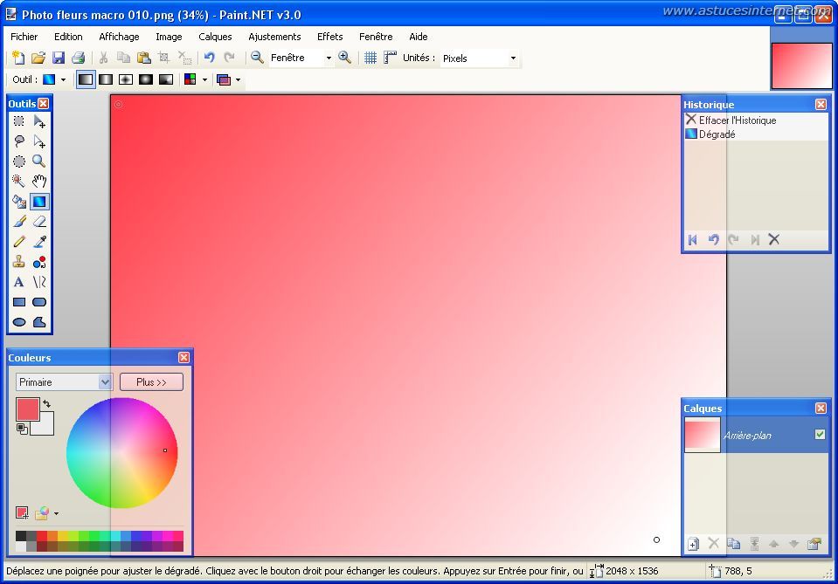The height and width of the screenshot is (584, 838).
Task: Select Effacer l'Historique in history panel
Action: point(737,120)
